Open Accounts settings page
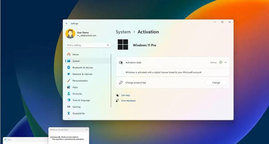Image resolution: width=269 pixels, height=144 pixels. 88,94
